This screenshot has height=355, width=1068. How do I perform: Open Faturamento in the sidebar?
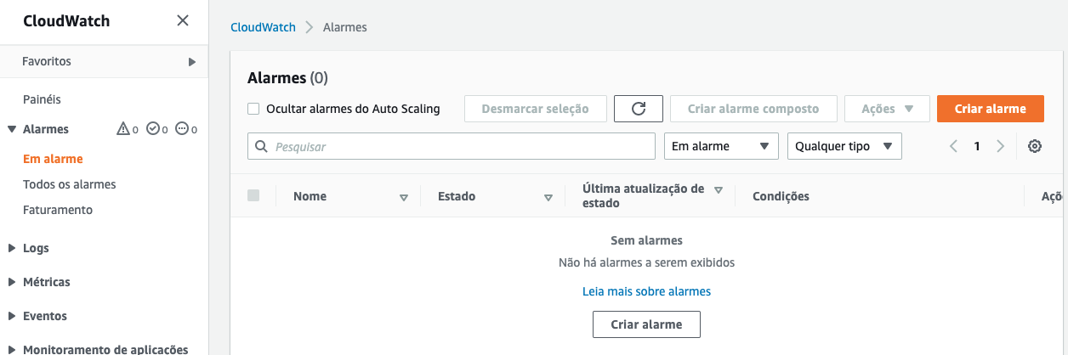tap(58, 210)
